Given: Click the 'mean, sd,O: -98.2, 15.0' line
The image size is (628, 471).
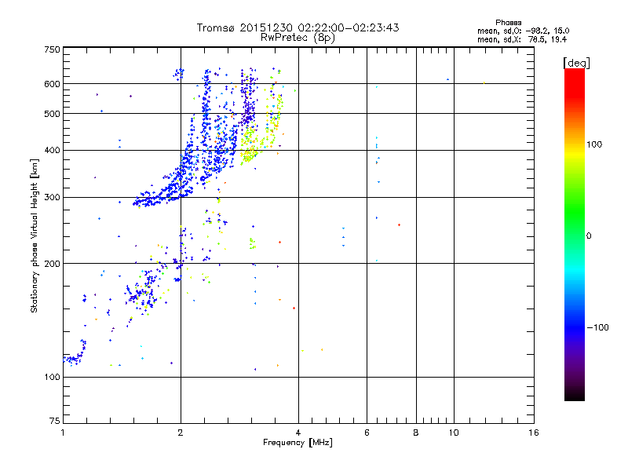Looking at the screenshot, I should pyautogui.click(x=523, y=31).
